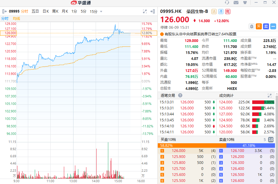The height and width of the screenshot is (184, 278).
Task: Show 5 levels of order book
Action: click(265, 140)
